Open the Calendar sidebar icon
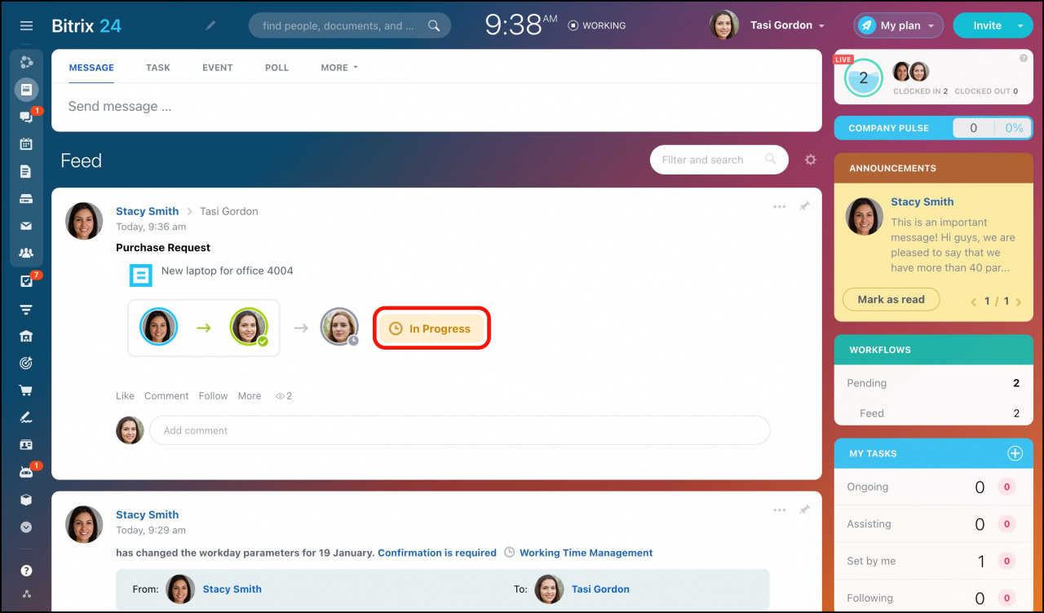1044x613 pixels. (26, 144)
